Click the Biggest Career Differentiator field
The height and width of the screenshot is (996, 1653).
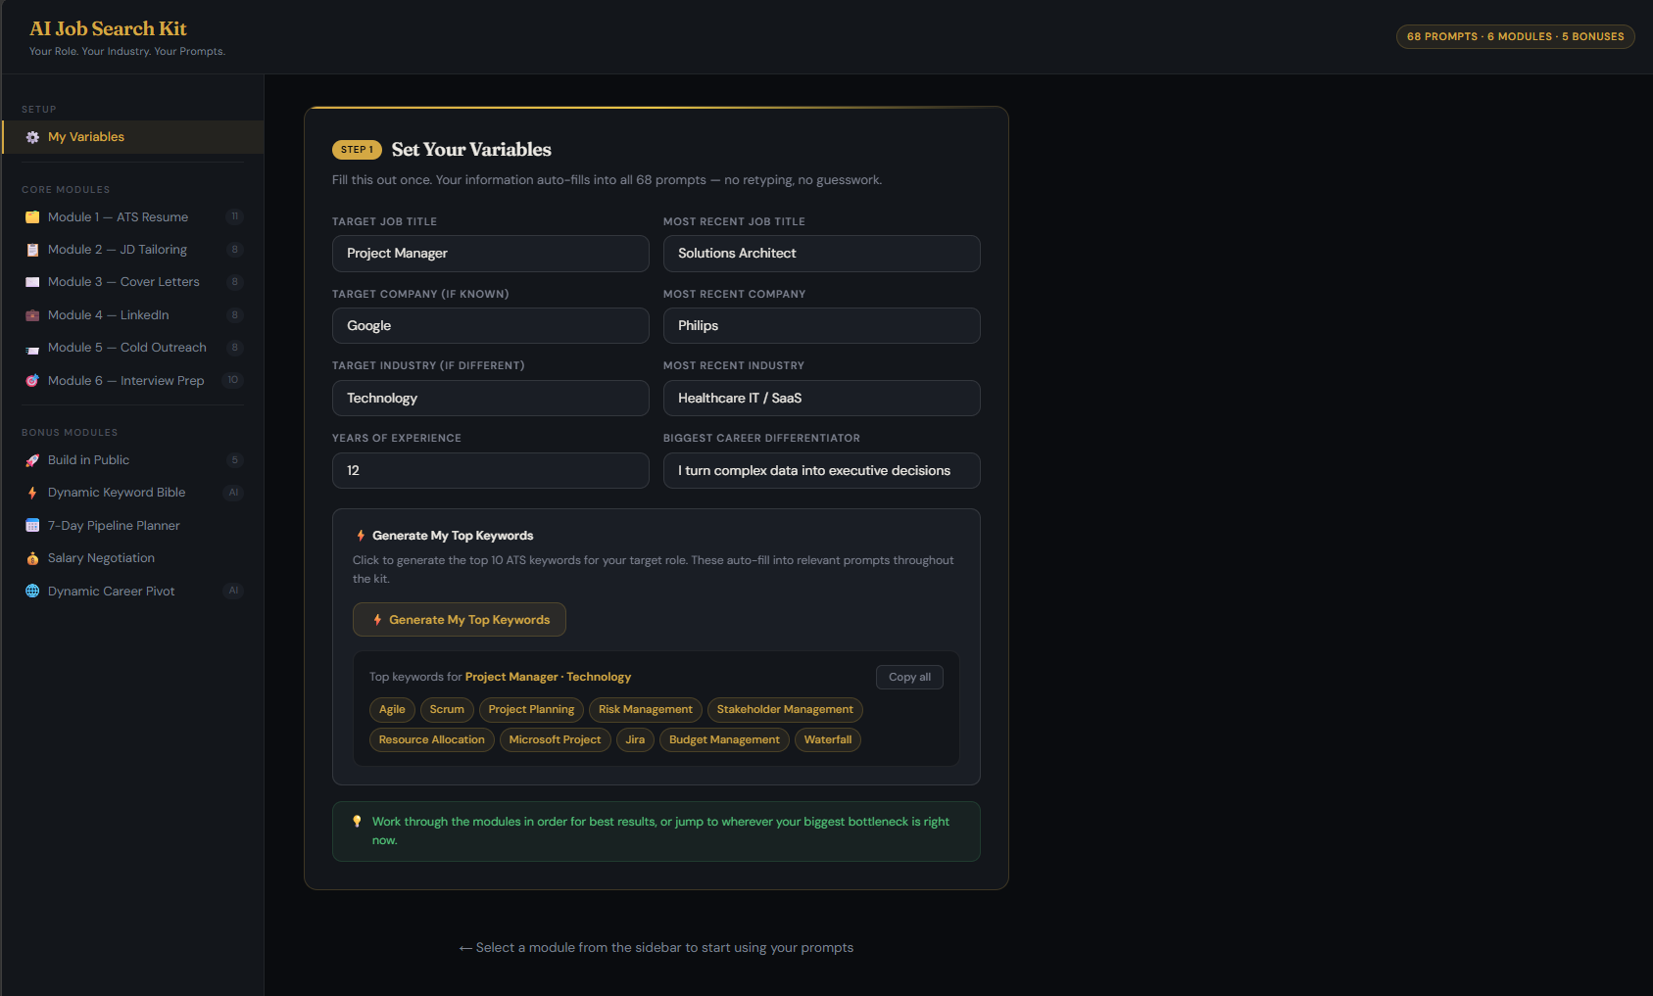pyautogui.click(x=822, y=471)
